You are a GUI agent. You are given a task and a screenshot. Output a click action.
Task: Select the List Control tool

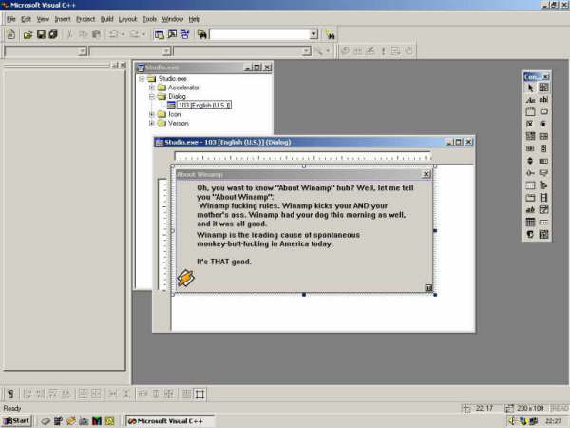[530, 185]
